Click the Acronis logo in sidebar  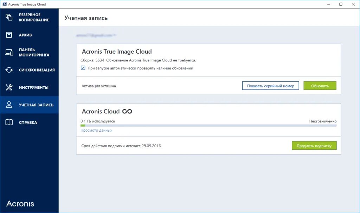20,204
